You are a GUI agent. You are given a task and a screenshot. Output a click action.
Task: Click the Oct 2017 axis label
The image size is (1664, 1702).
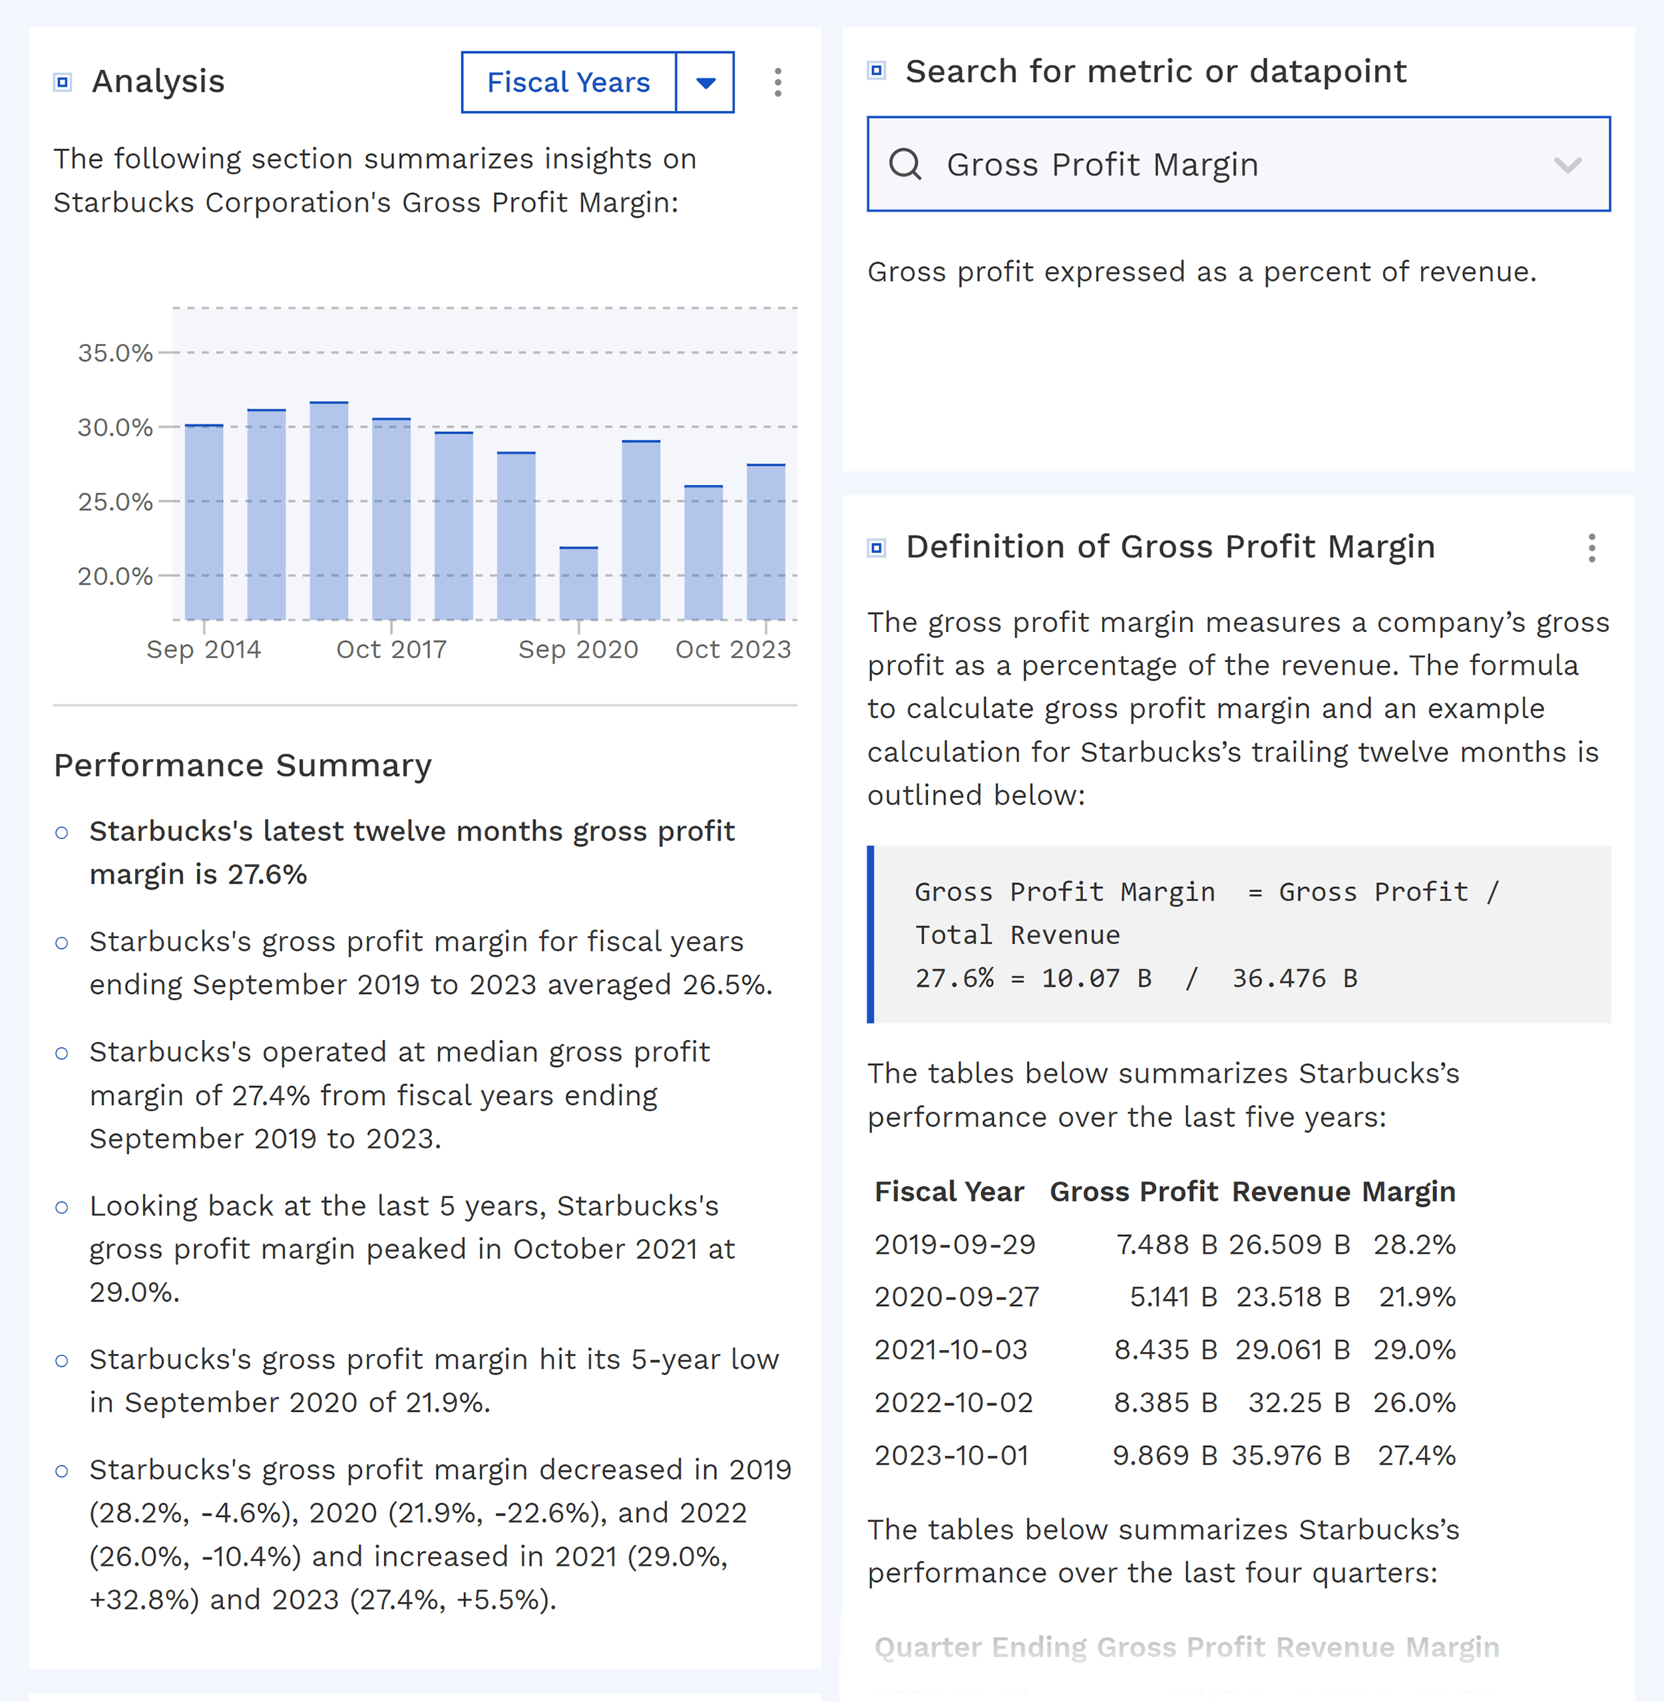(391, 649)
